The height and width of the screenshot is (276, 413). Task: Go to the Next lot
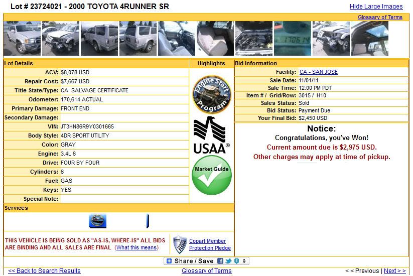395,271
